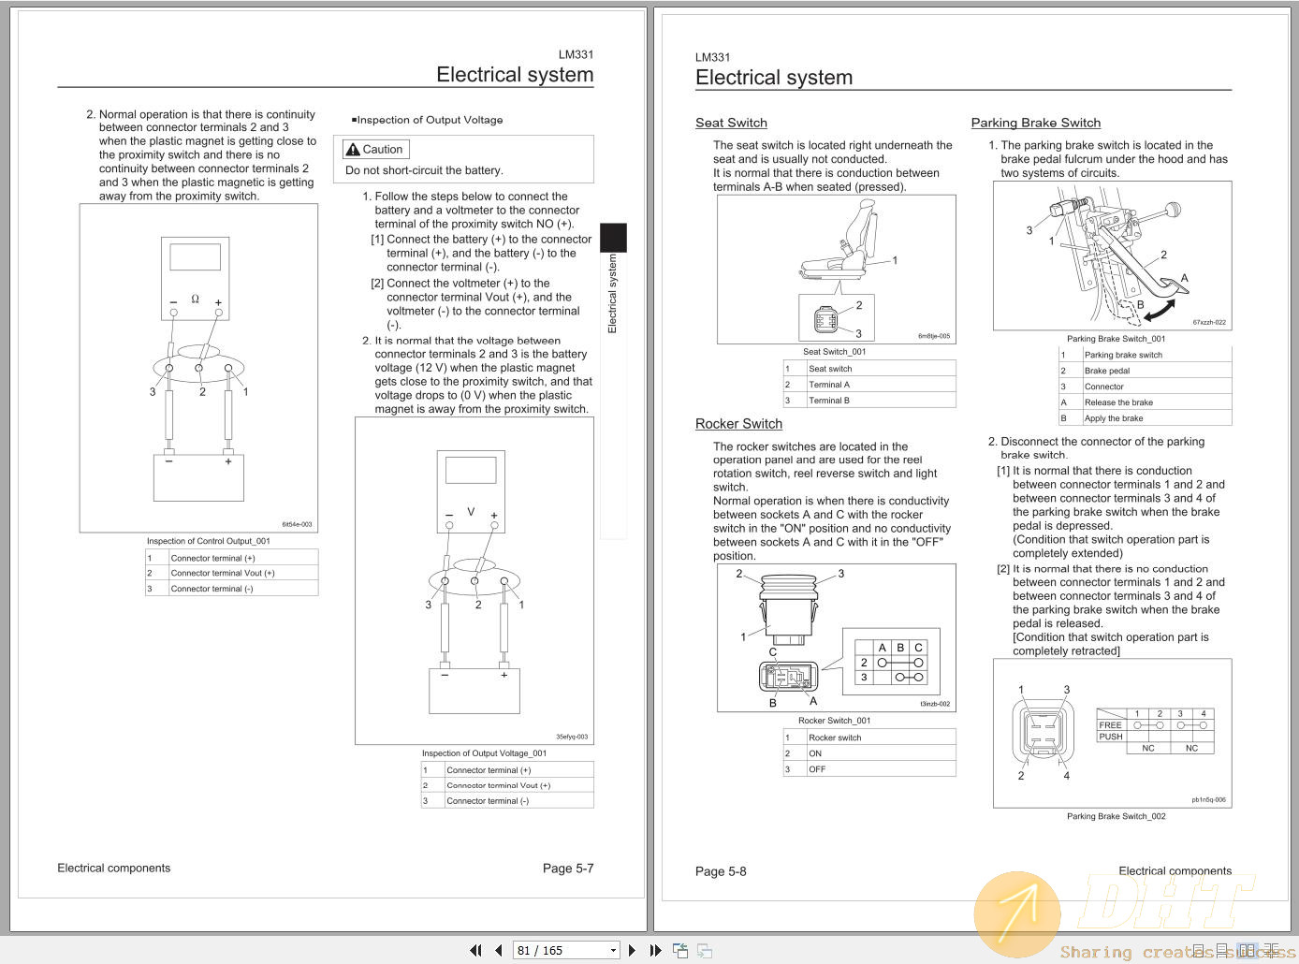Select the Electrical system side tab

[x=613, y=290]
